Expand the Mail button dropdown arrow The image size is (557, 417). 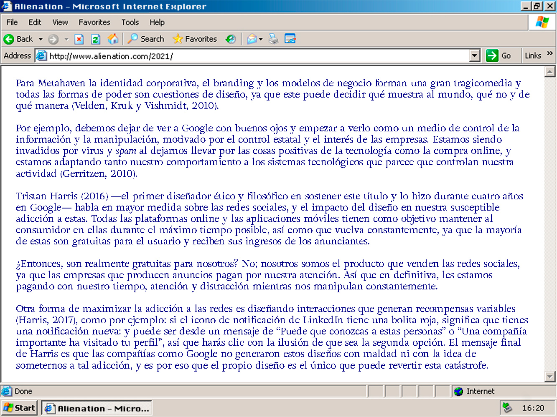[261, 39]
